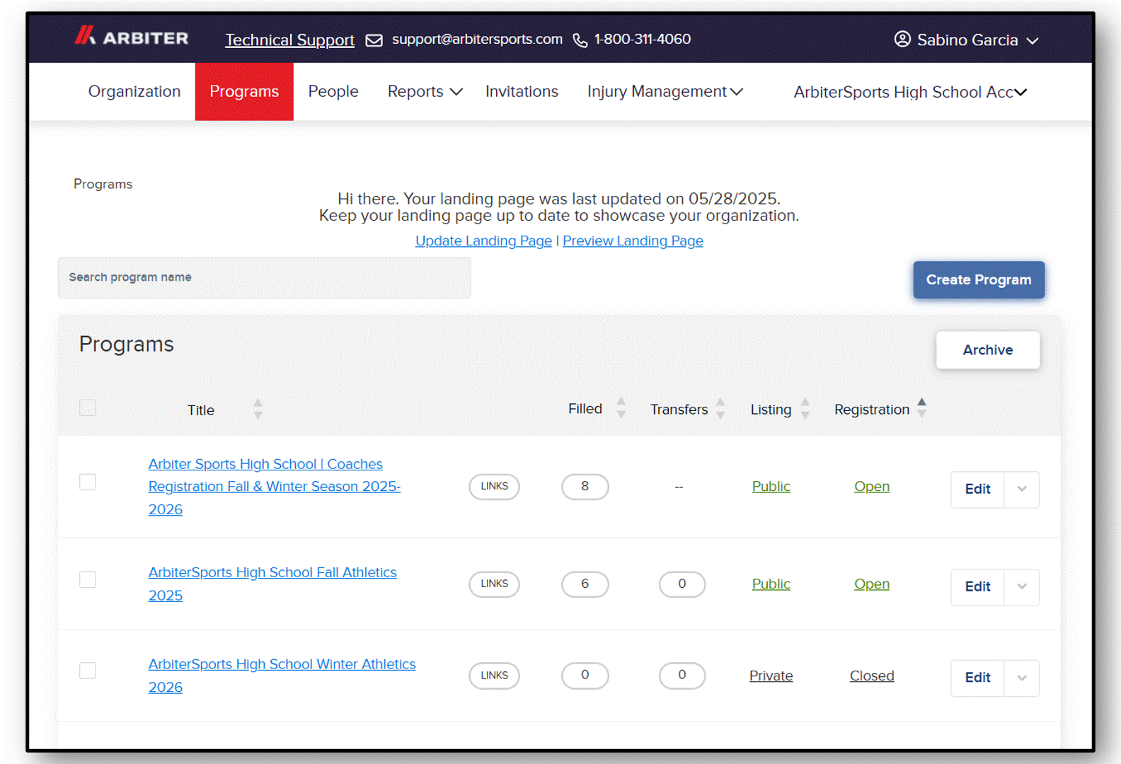Click the phone icon beside support number
This screenshot has width=1121, height=764.
coord(580,40)
